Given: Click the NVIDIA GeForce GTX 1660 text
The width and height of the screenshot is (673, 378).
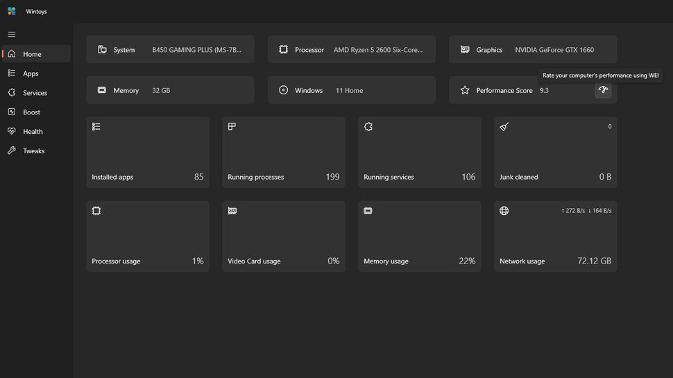Looking at the screenshot, I should (554, 50).
